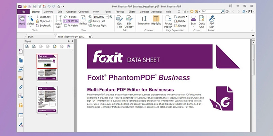Open PDF Sign tool
This screenshot has height=136, width=273.
pyautogui.click(x=212, y=21)
